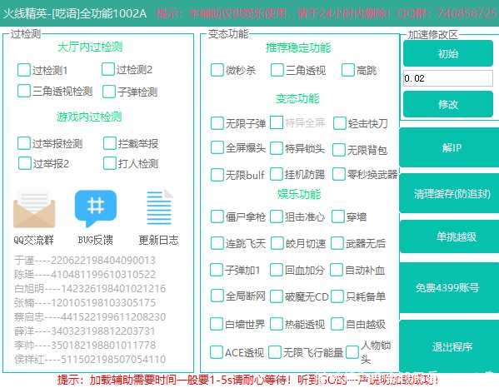Open the QQ交流群 envelope icon
This screenshot has width=499, height=388.
point(34,210)
